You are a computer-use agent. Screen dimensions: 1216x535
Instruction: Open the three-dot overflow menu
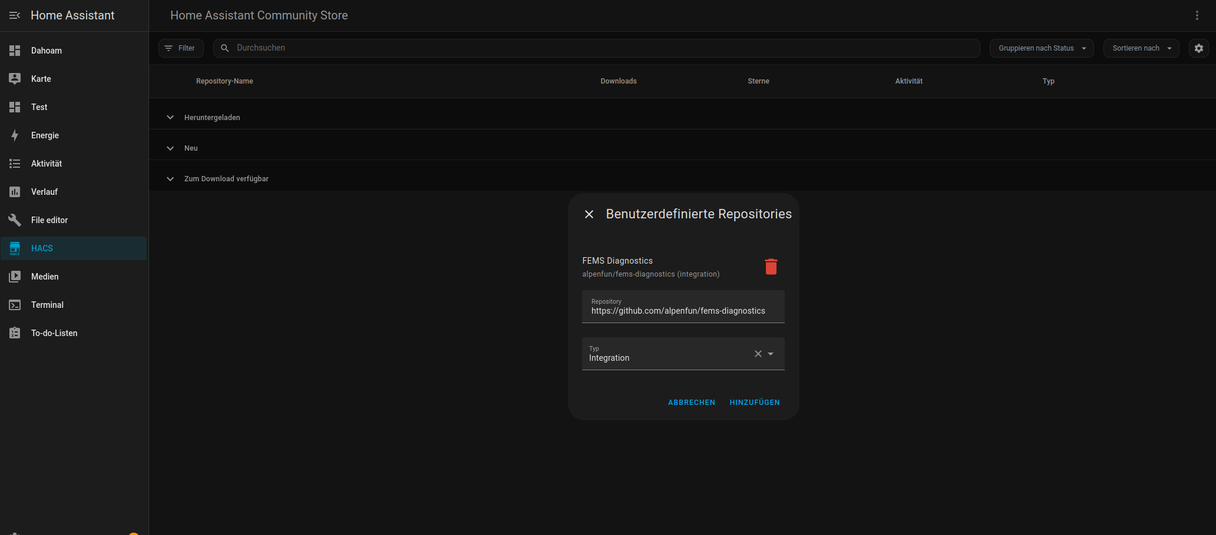point(1197,15)
